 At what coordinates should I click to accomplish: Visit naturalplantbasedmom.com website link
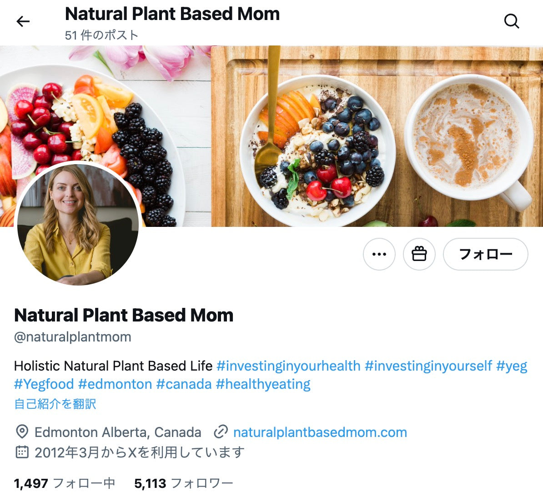pyautogui.click(x=320, y=432)
